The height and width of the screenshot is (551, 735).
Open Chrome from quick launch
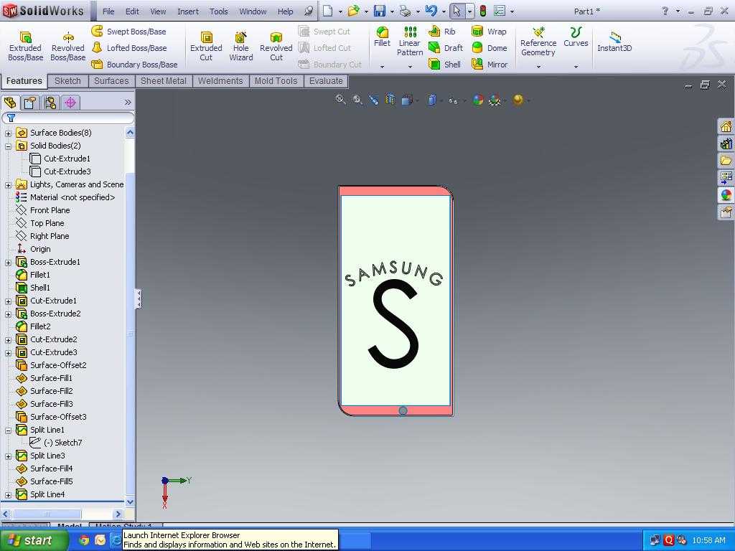pos(84,540)
